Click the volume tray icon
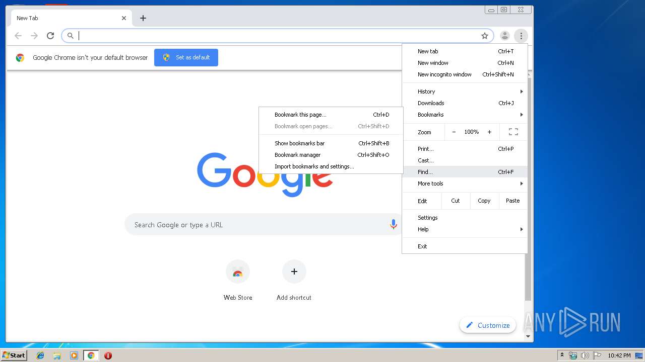 click(586, 355)
